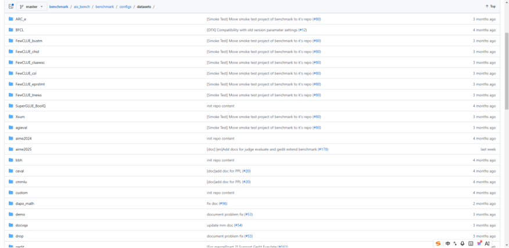Click the IME microphone voice input icon
Image resolution: width=509 pixels, height=248 pixels.
[463, 243]
